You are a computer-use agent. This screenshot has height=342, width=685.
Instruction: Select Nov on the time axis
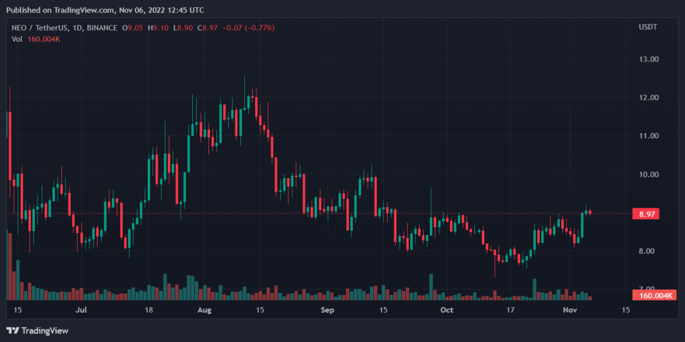[x=571, y=310]
